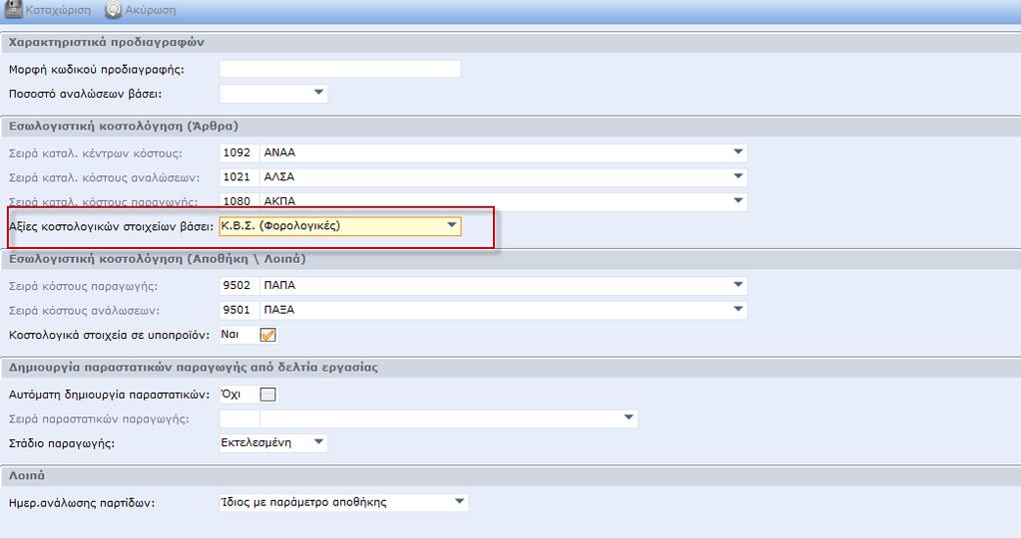Viewport: 1021px width, 538px height.
Task: Toggle the Κοστολογικά στοιχεία σε υποπροϊόν checkbox
Action: (x=267, y=335)
